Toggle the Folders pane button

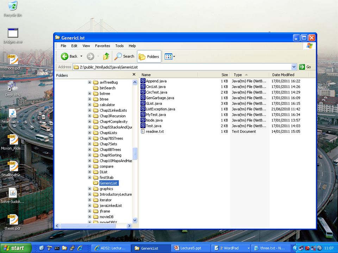click(149, 57)
